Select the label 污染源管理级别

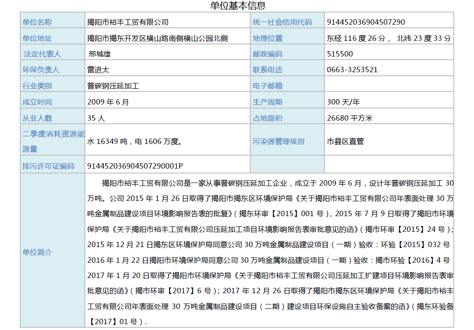279,142
